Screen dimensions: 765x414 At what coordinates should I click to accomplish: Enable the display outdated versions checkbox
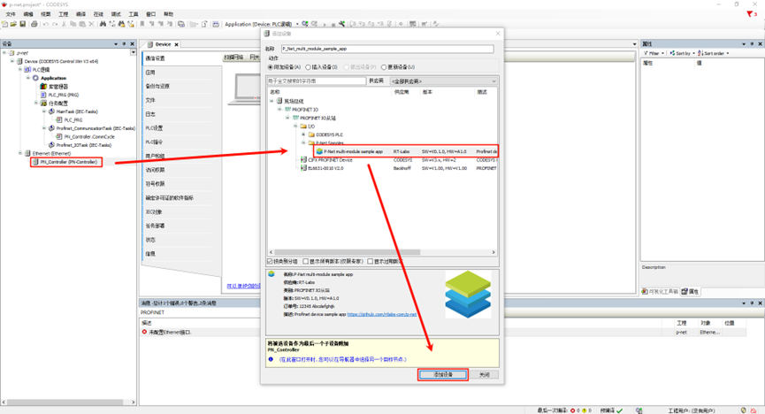coord(371,262)
